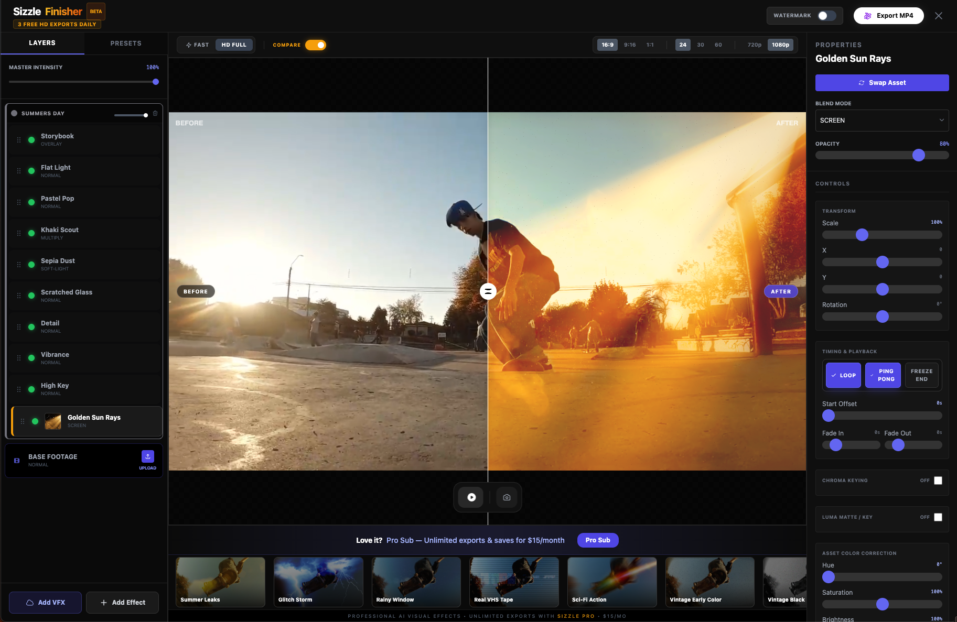Toggle the green visibility dot for Sepia Dust
The image size is (957, 622).
(31, 265)
